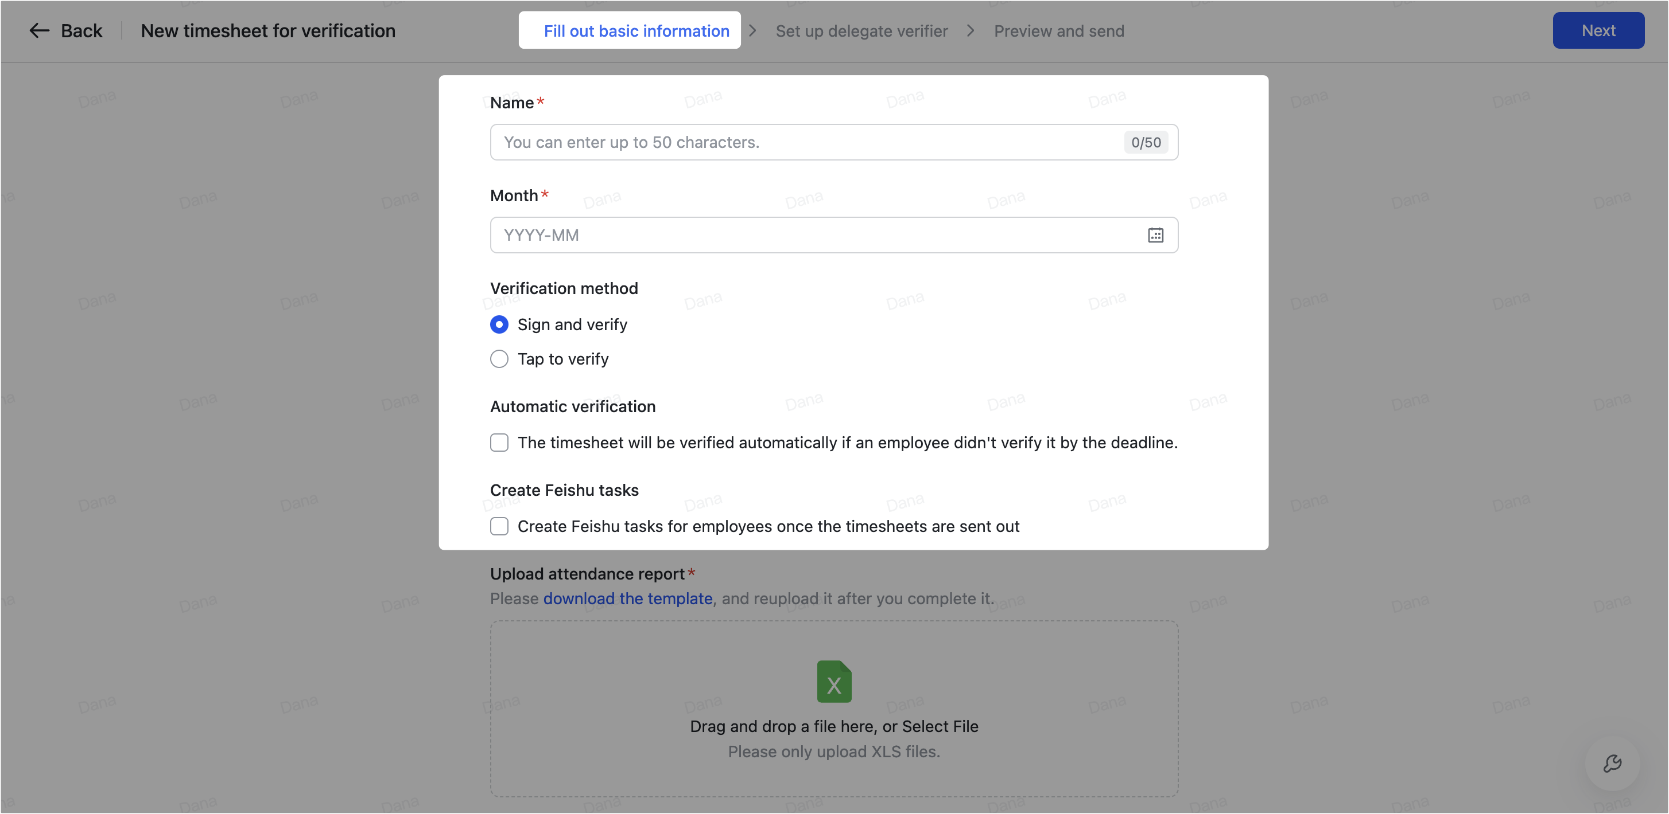Click the back arrow icon

[39, 30]
